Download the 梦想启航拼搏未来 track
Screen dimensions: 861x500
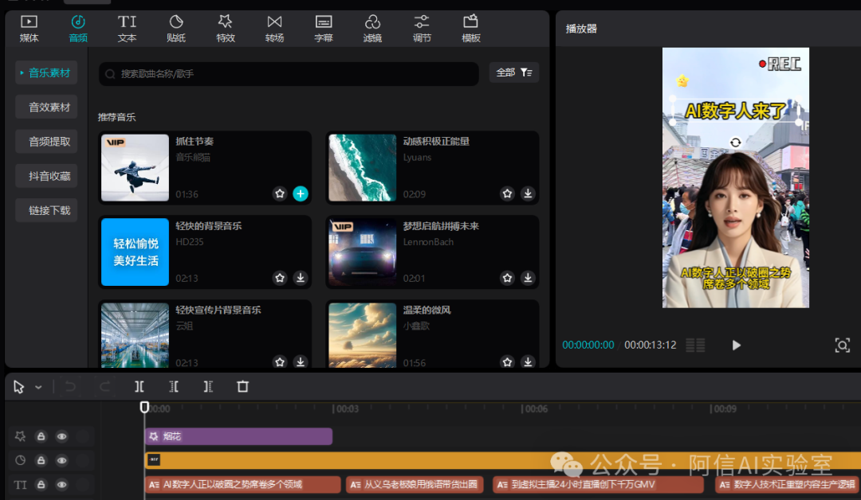pyautogui.click(x=528, y=278)
